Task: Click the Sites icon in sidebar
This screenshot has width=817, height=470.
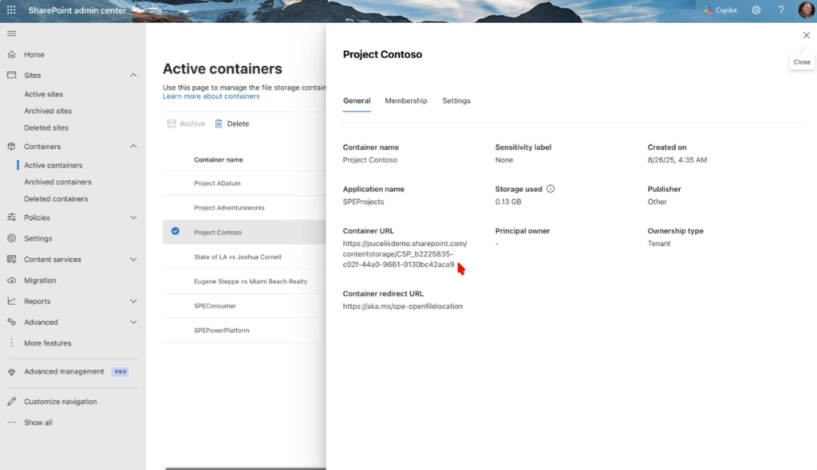Action: (x=11, y=75)
